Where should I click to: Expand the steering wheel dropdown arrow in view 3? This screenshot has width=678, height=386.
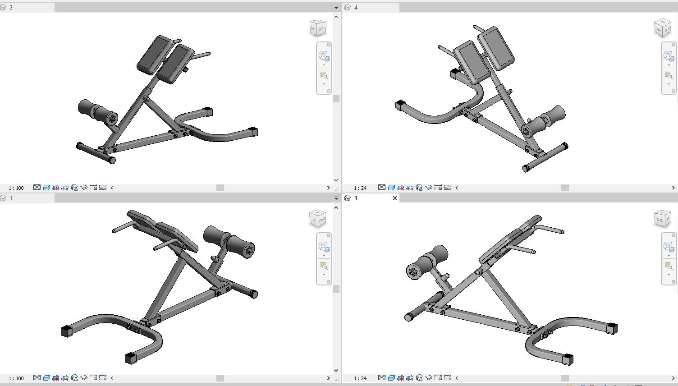[x=669, y=255]
